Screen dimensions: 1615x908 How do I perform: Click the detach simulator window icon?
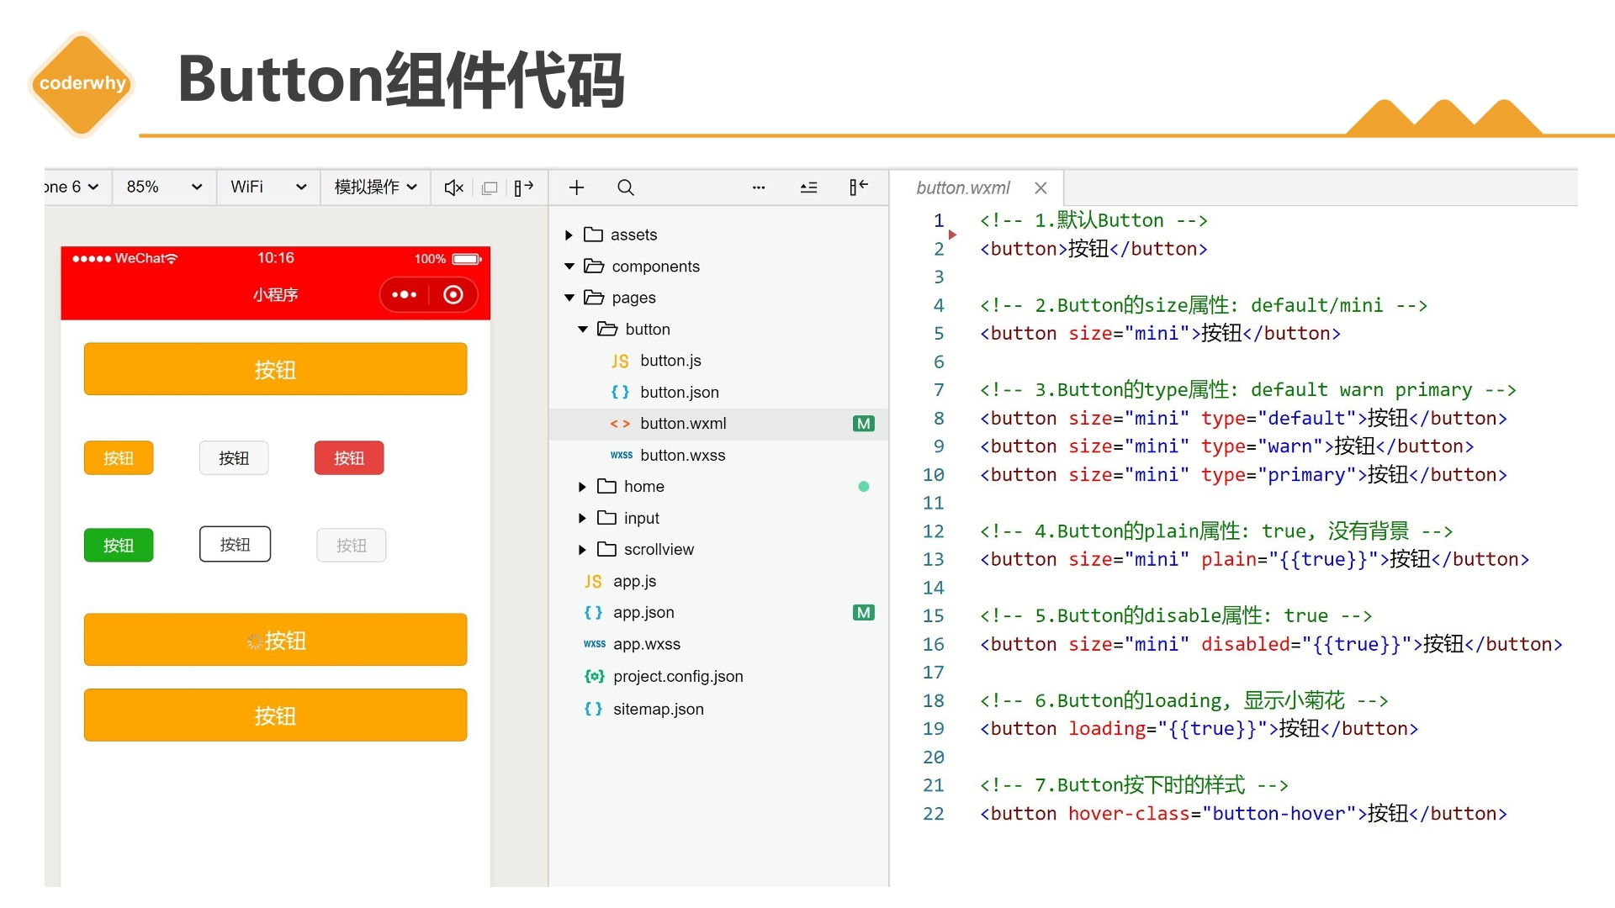click(490, 187)
